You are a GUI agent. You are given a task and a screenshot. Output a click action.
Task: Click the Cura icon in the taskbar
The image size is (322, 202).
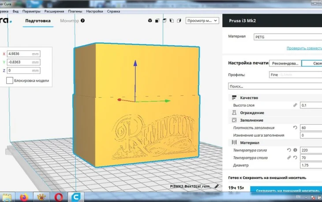point(76,198)
